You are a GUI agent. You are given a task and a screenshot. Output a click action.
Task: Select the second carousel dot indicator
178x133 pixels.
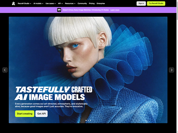88,120
